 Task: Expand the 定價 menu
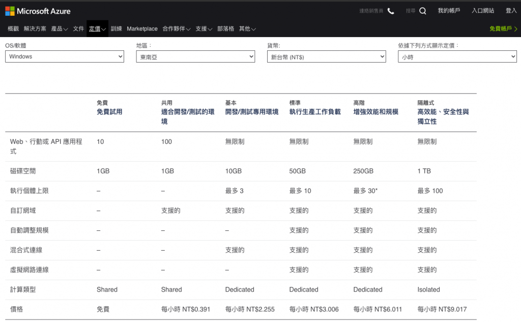pyautogui.click(x=97, y=28)
